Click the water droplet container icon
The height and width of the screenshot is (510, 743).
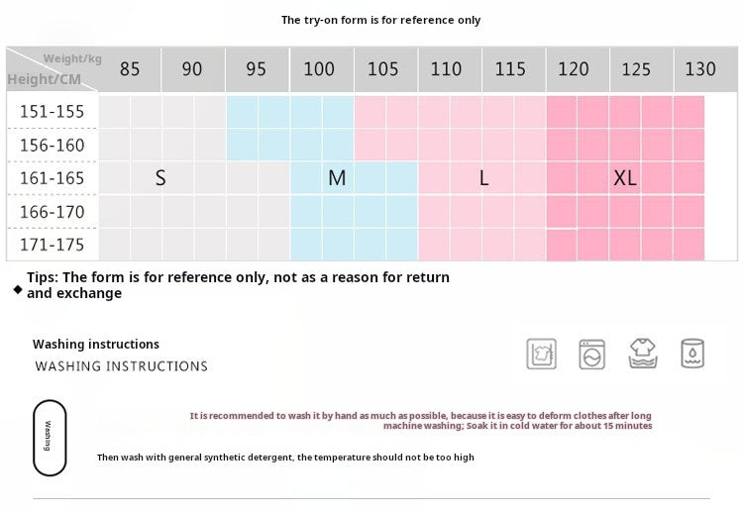coord(692,354)
